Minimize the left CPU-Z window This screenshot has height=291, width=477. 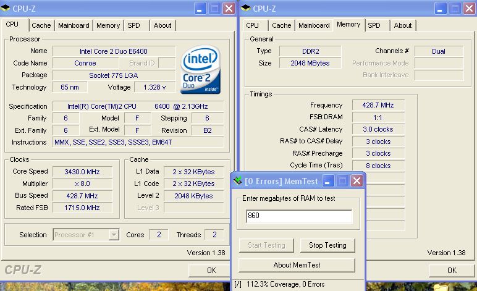(x=200, y=8)
